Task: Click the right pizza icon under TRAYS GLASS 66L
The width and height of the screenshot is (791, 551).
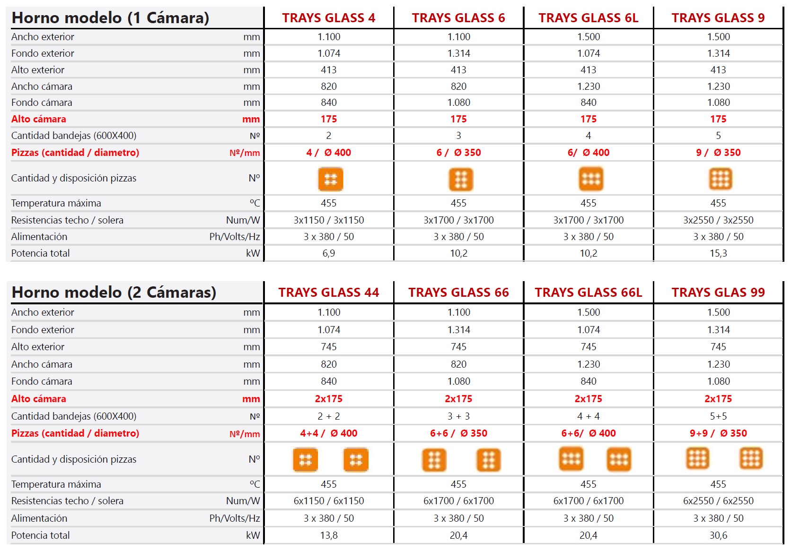Action: (x=619, y=459)
